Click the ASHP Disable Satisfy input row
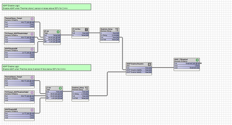The width and height of the screenshot is (232, 125). coord(139,70)
